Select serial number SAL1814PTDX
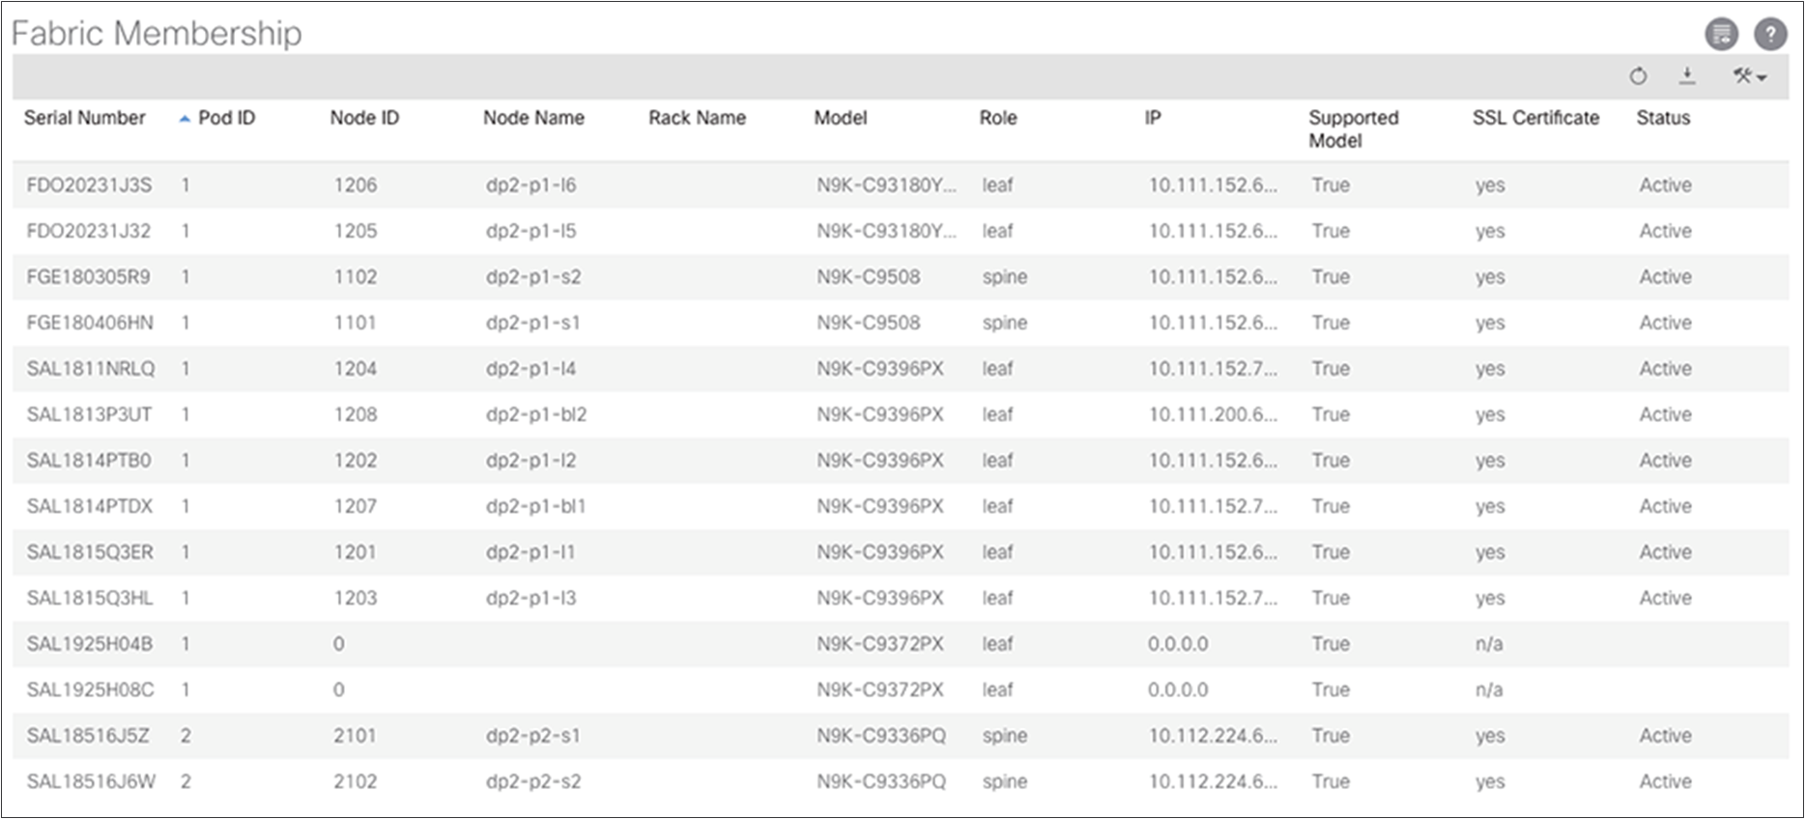 [x=90, y=507]
